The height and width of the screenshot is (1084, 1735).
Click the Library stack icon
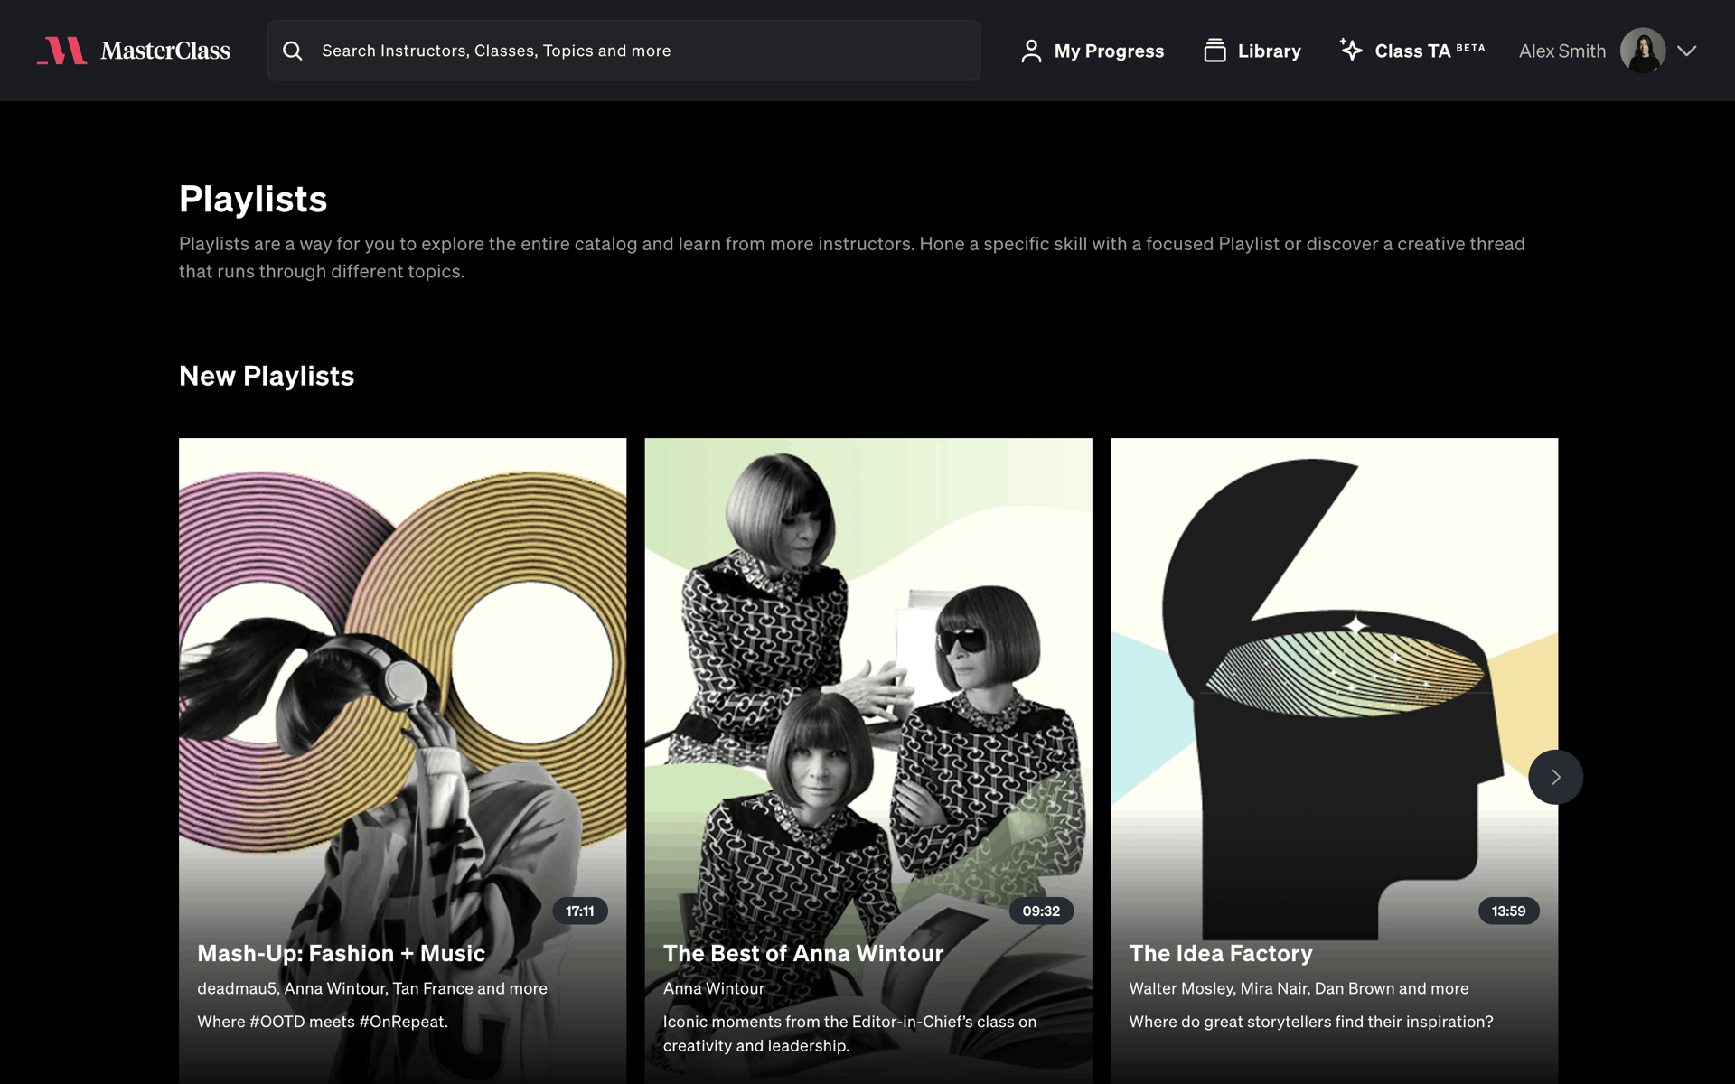[x=1214, y=51]
